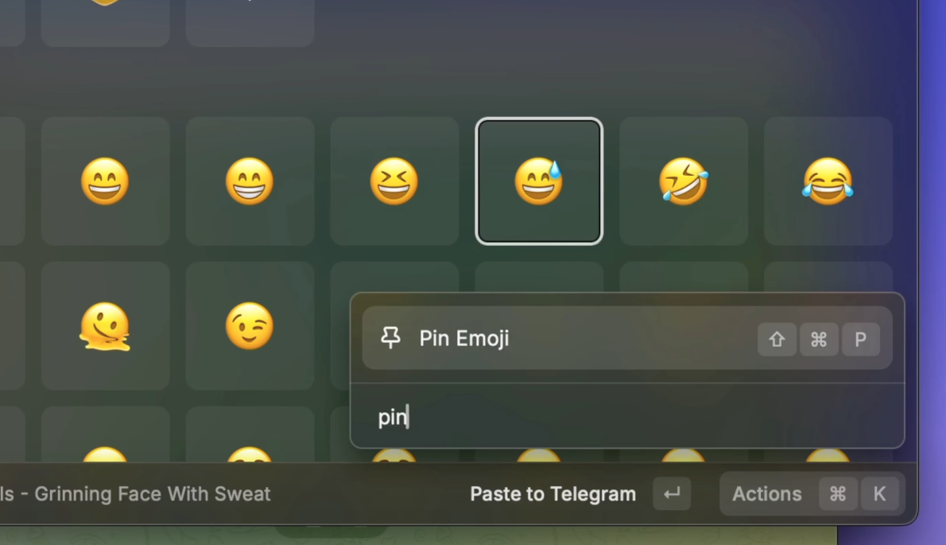
Task: Run the Pin Emoji action
Action: [627, 338]
